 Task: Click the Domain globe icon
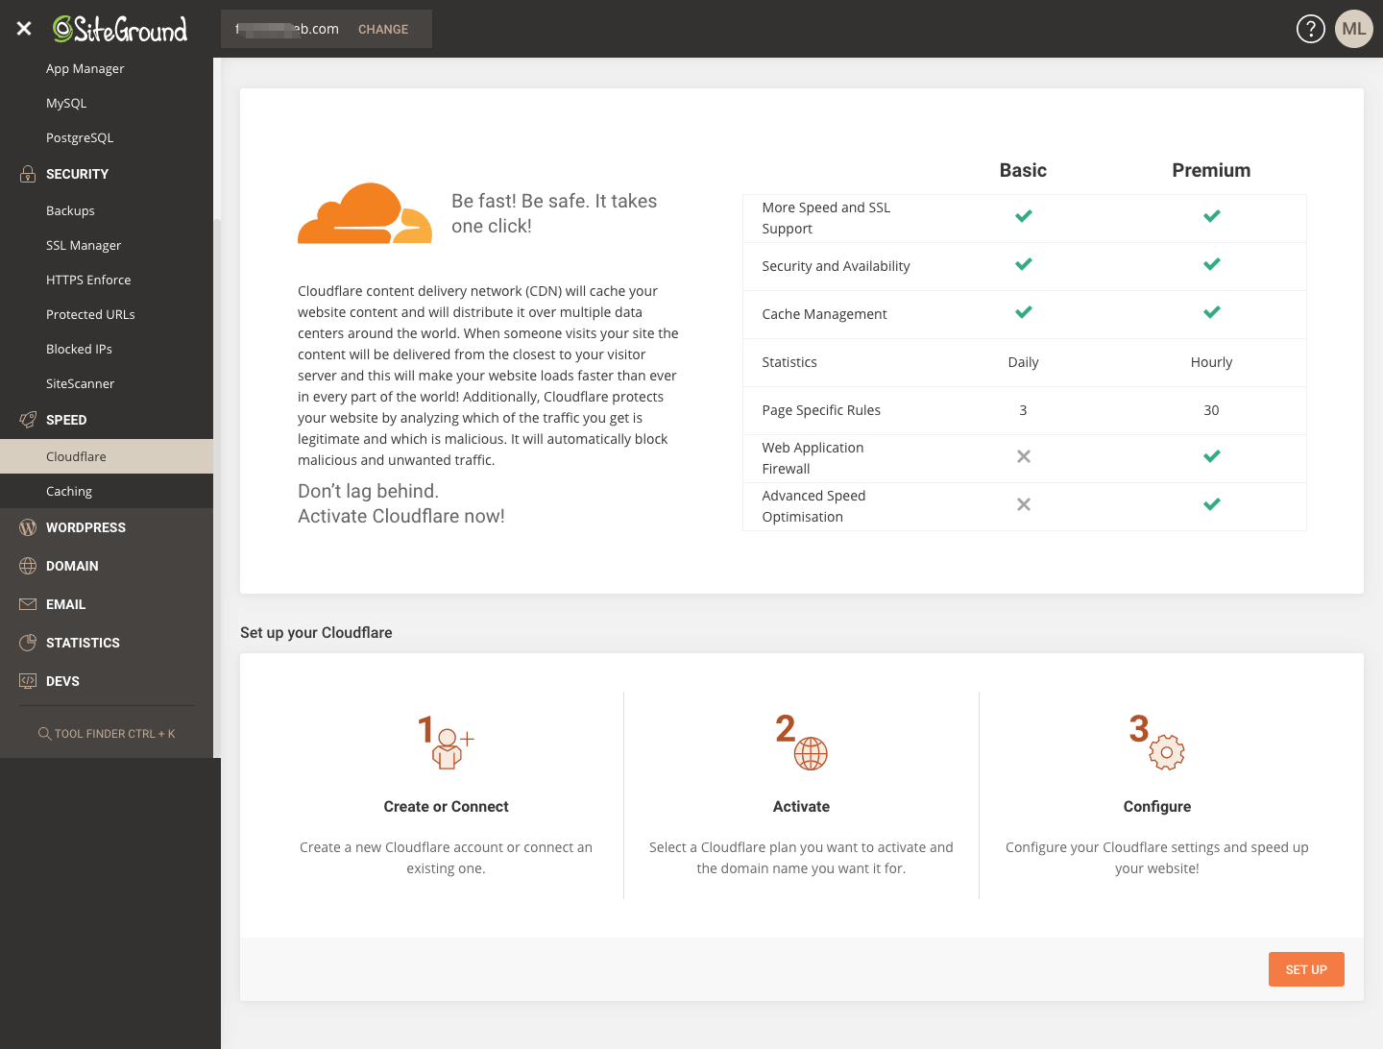tap(28, 566)
